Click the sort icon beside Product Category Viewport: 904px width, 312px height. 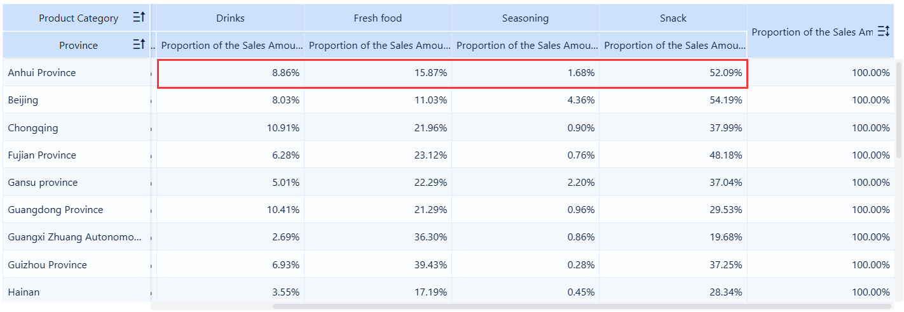pos(139,18)
